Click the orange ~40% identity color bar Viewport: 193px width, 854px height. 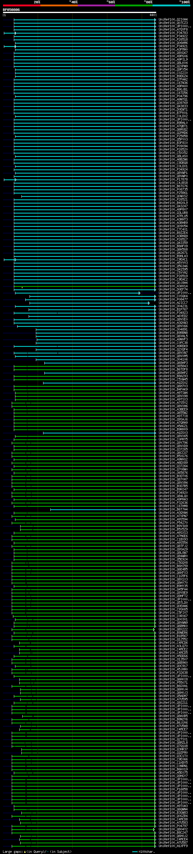pos(59,5)
